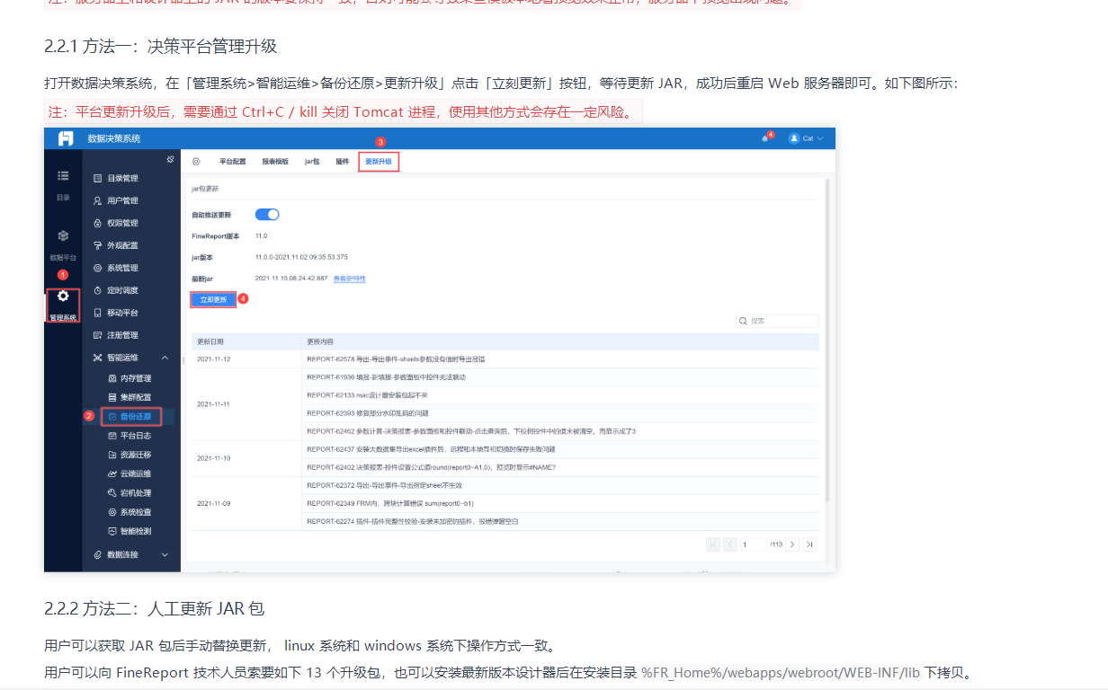The image size is (1108, 690).
Task: Click the pin icon atop the sidebar menu
Action: (x=171, y=160)
